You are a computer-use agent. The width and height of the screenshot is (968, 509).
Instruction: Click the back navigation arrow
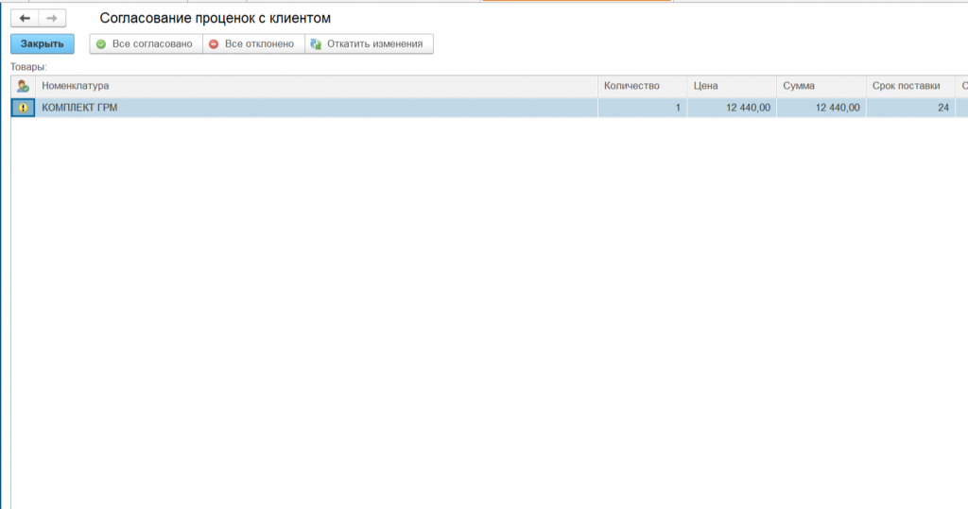(25, 18)
